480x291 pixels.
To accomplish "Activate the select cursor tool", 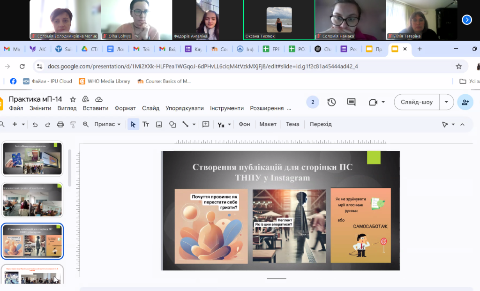I will point(133,124).
